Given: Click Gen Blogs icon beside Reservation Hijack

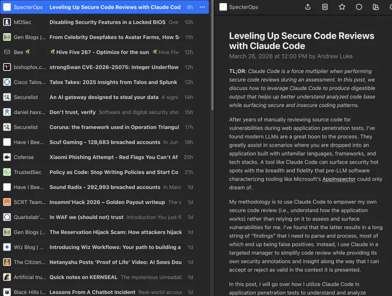Looking at the screenshot, I should (7, 232).
